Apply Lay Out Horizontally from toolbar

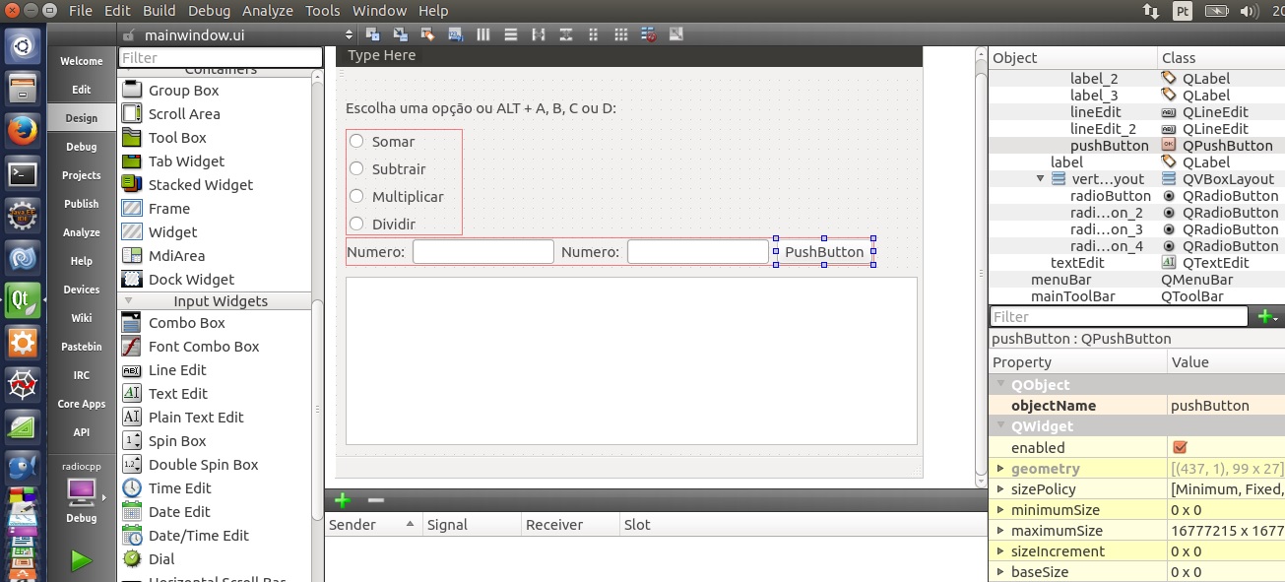click(483, 34)
